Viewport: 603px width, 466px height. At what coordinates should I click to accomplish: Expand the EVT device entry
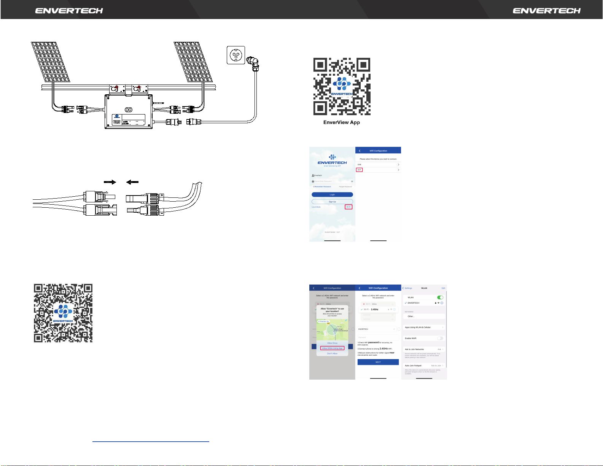(x=398, y=170)
